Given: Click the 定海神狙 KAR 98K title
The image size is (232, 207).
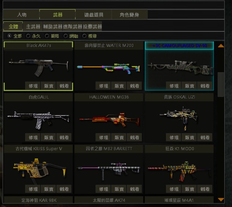Looking at the screenshot, I should tap(39, 200).
